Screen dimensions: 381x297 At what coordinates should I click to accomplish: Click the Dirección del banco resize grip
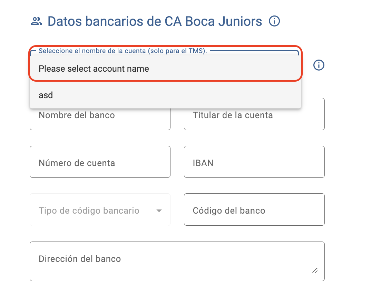315,270
